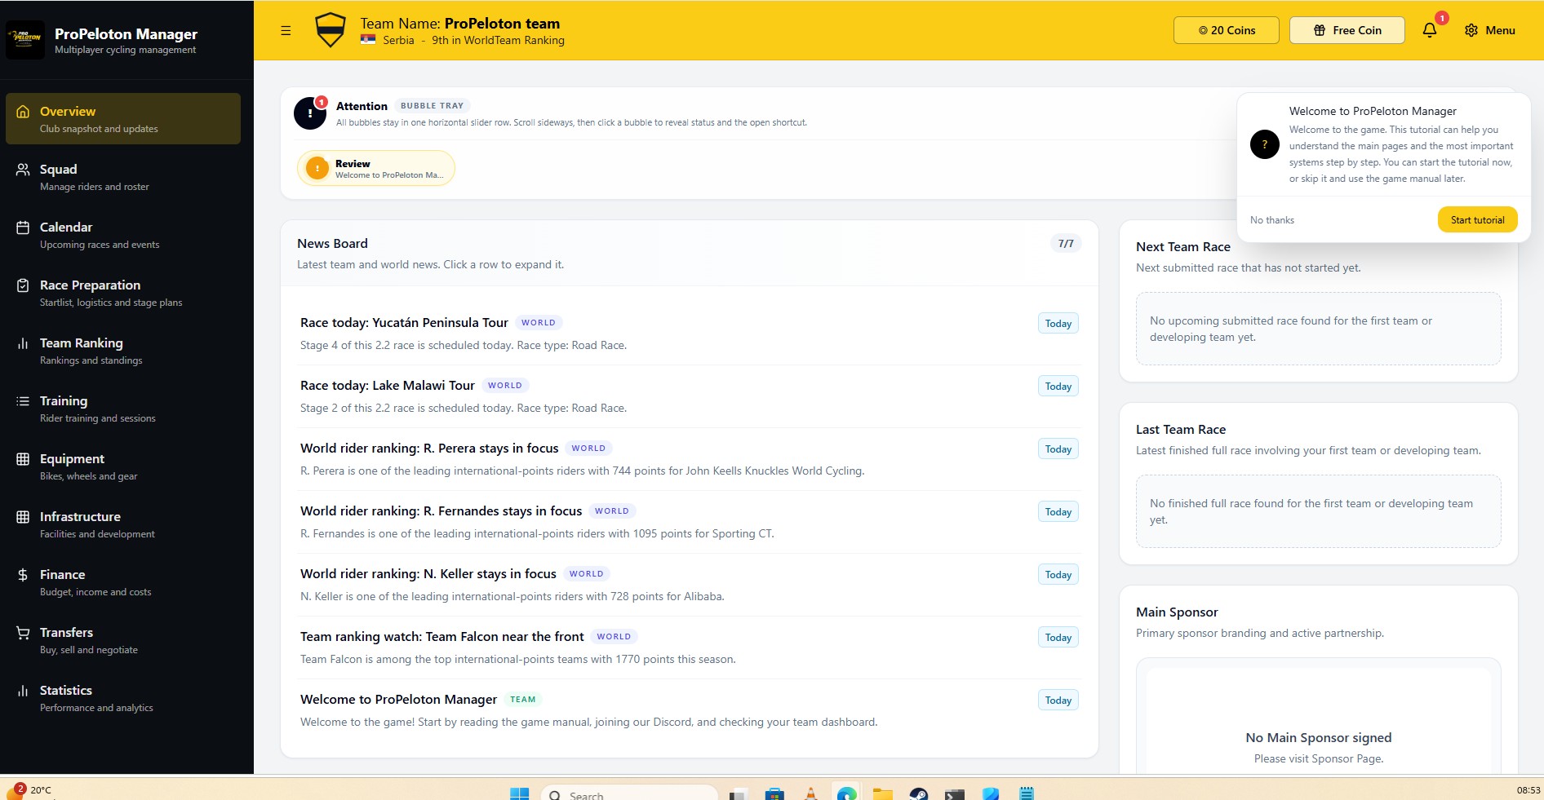Expand the Yucatán Peninsula Tour news row
This screenshot has width=1544, height=800.
[x=690, y=334]
